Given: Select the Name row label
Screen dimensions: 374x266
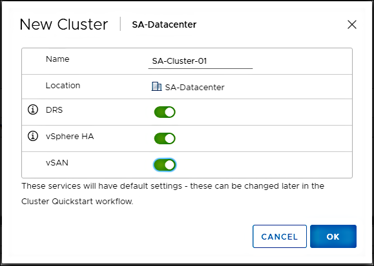Looking at the screenshot, I should point(57,59).
